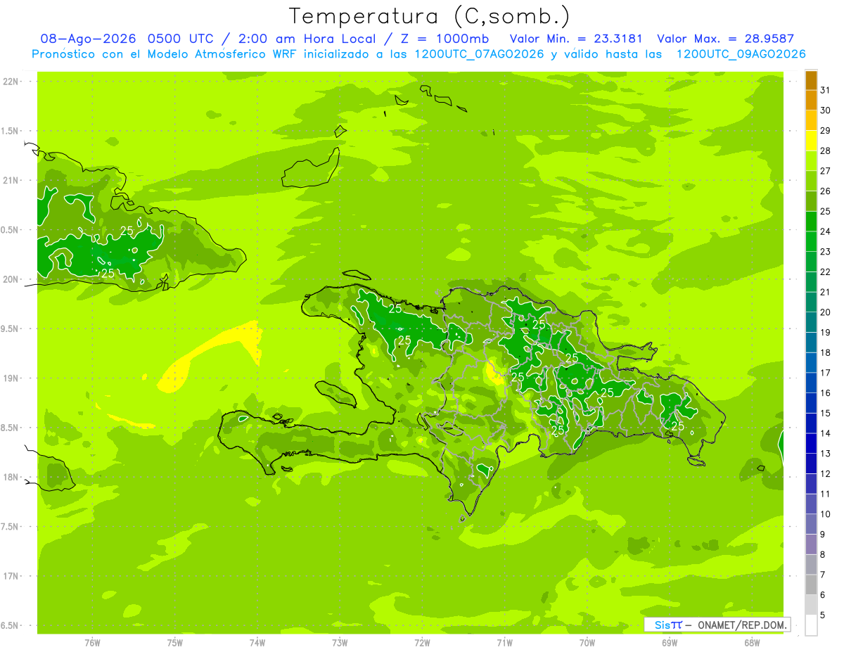Image resolution: width=844 pixels, height=652 pixels.
Task: Click latitude axis label '6.5N'
Action: pos(11,626)
